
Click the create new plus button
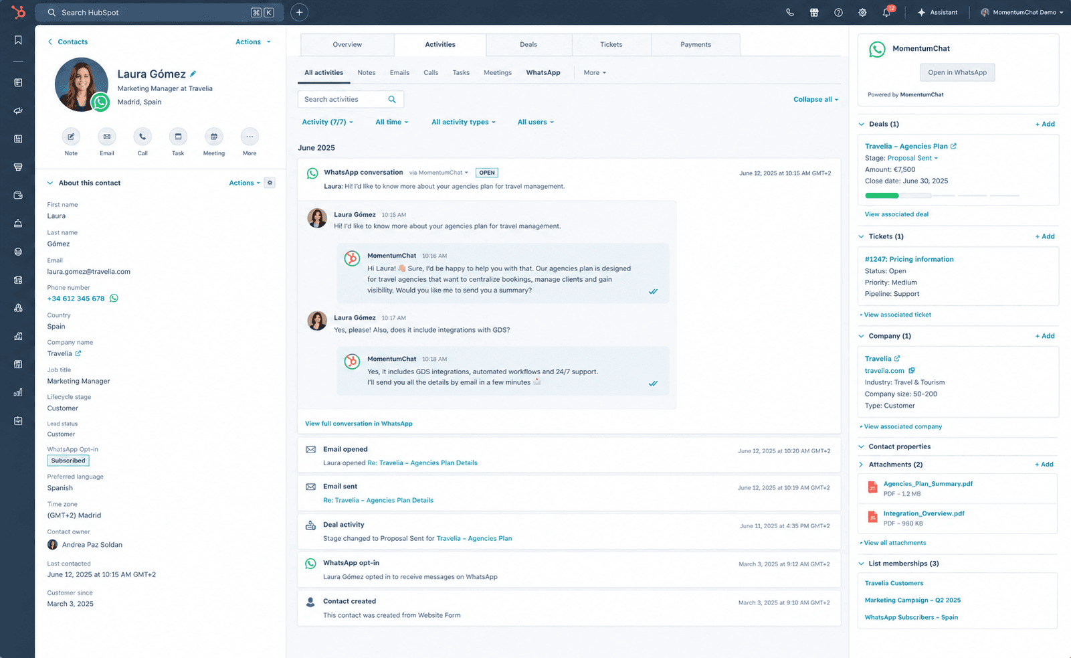point(300,12)
